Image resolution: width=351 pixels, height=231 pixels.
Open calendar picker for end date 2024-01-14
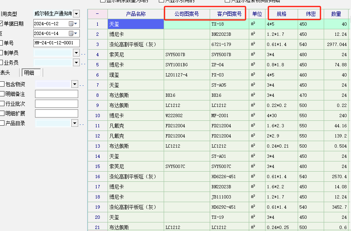click(73, 33)
